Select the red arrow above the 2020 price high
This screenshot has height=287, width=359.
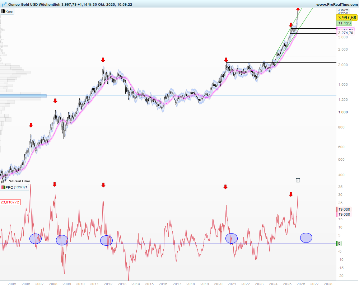pyautogui.click(x=226, y=60)
